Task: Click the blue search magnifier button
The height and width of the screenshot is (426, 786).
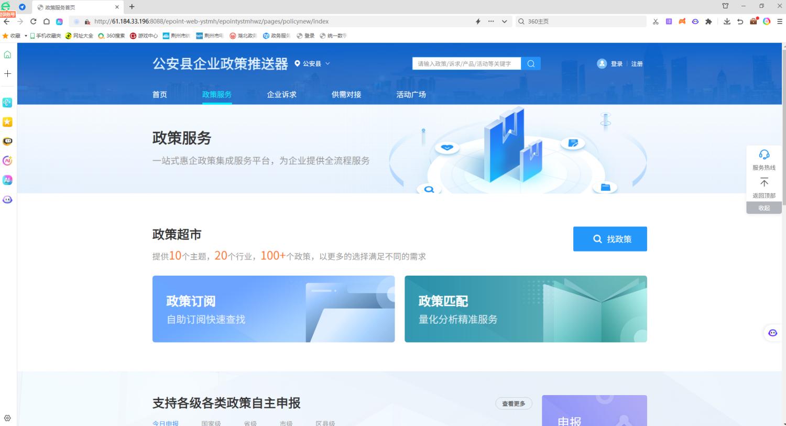Action: [531, 63]
